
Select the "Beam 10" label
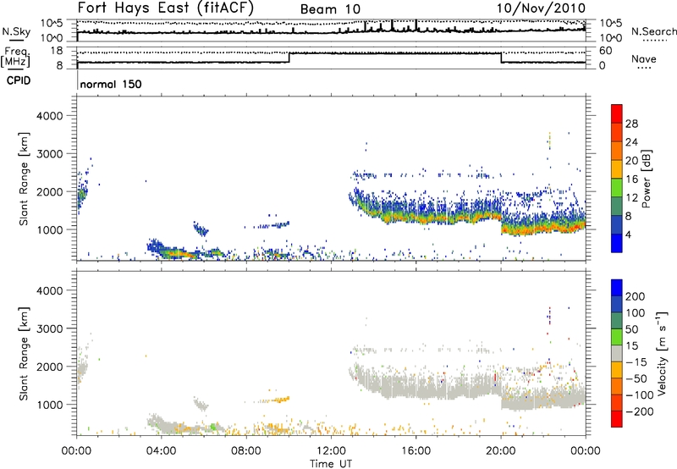pos(330,9)
